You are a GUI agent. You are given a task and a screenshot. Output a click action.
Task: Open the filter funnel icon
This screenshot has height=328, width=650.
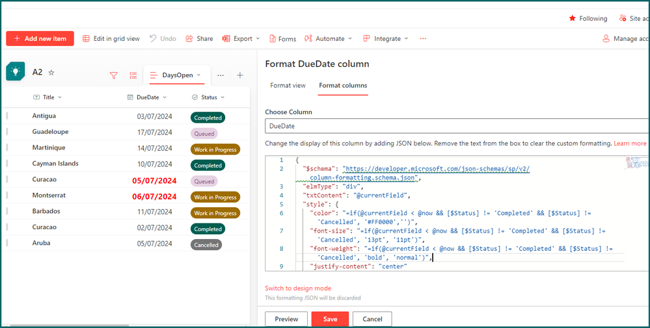point(114,75)
